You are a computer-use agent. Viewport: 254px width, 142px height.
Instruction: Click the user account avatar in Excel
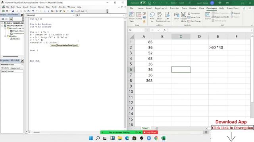tap(212, 3)
